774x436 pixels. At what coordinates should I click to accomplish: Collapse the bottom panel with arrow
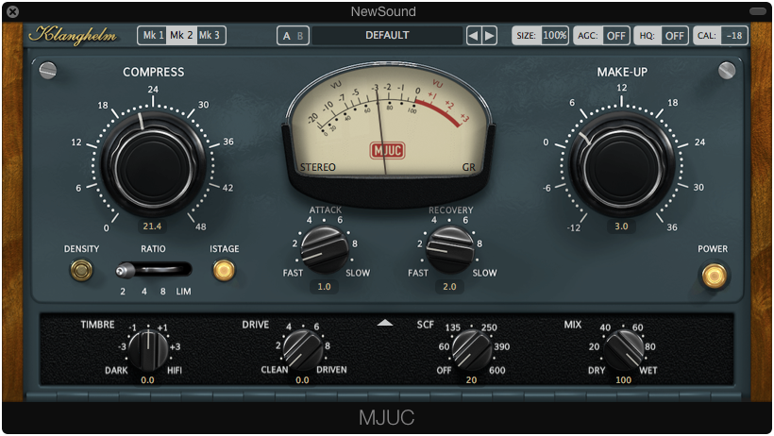click(385, 323)
